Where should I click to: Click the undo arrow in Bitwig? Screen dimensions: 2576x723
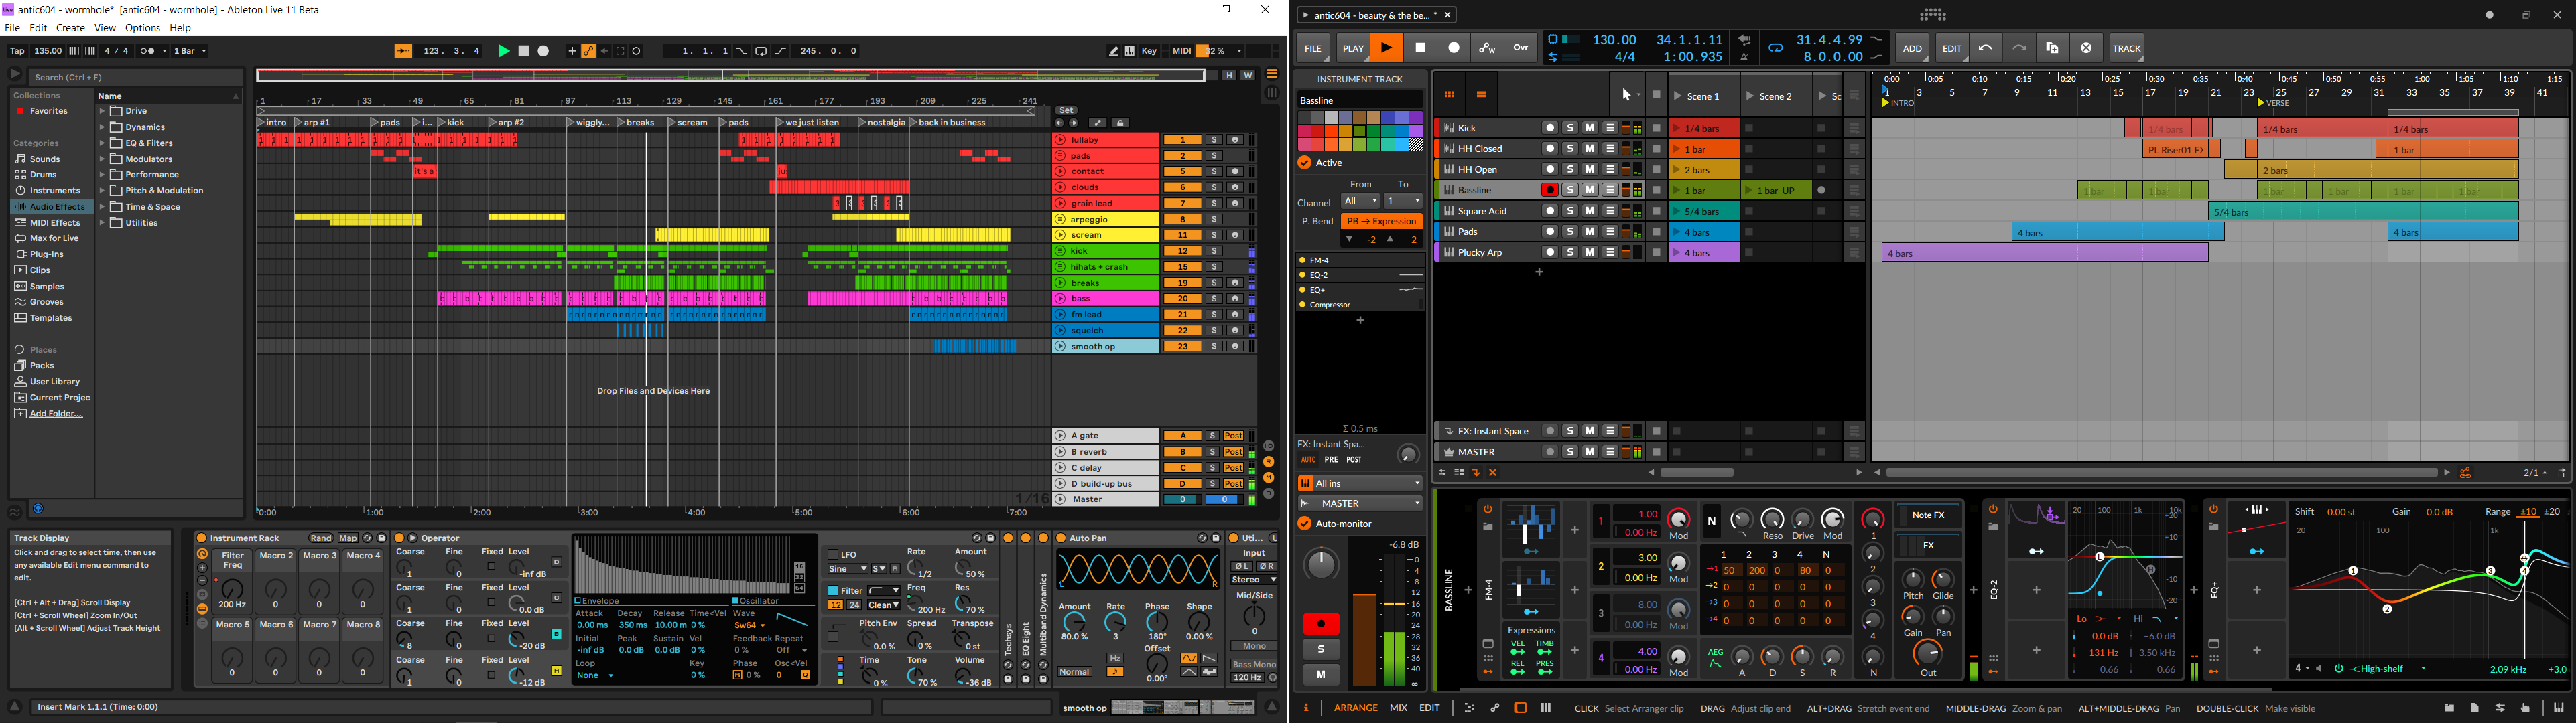(1986, 48)
